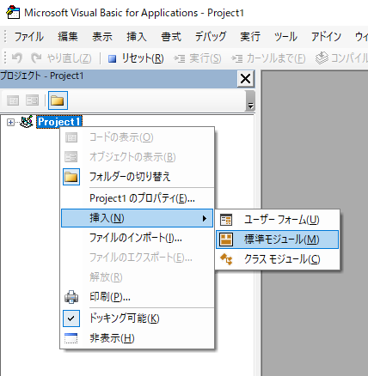Click the VBA application icon in the title bar
This screenshot has width=368, height=376.
13,13
